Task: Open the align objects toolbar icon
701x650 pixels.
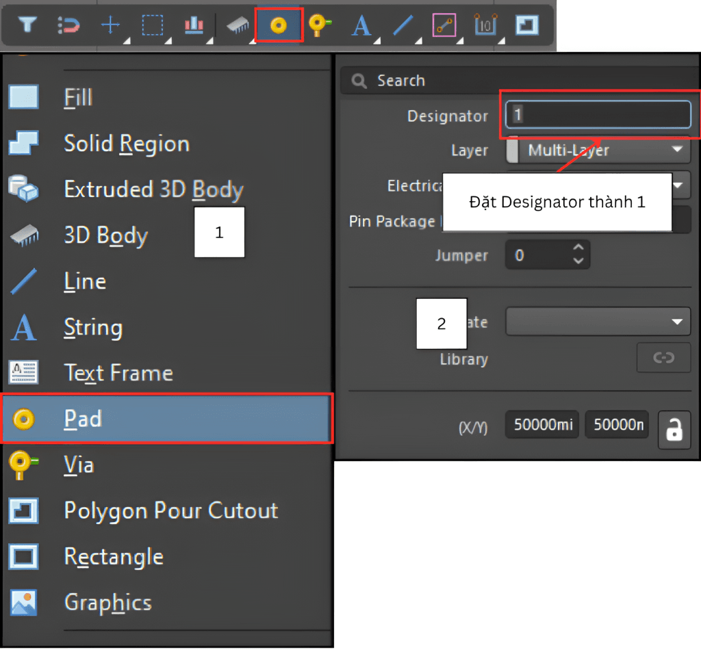Action: 194,26
